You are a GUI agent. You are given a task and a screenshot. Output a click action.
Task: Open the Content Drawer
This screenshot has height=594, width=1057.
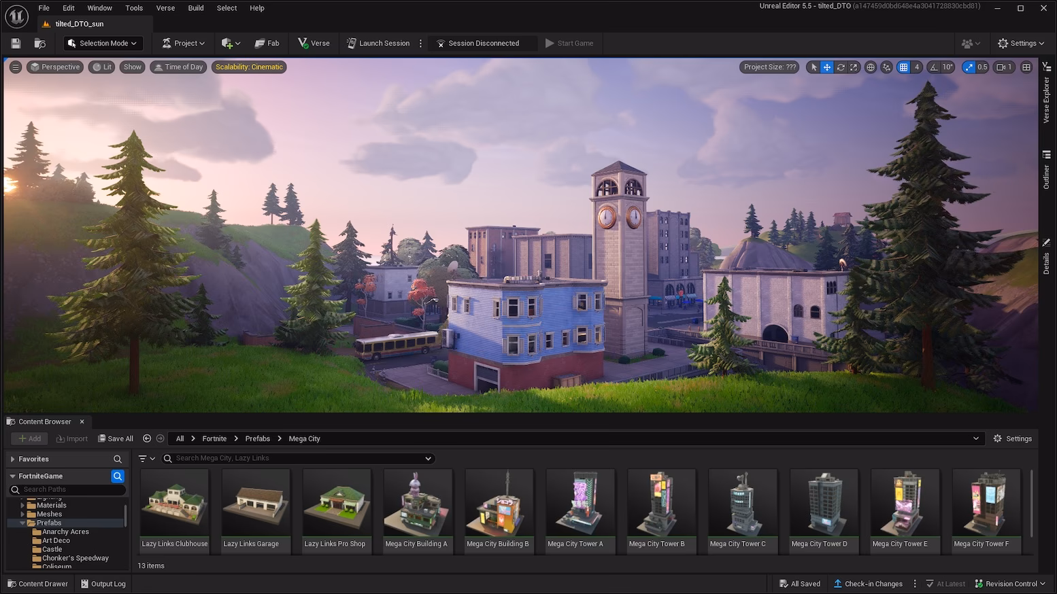click(x=37, y=584)
